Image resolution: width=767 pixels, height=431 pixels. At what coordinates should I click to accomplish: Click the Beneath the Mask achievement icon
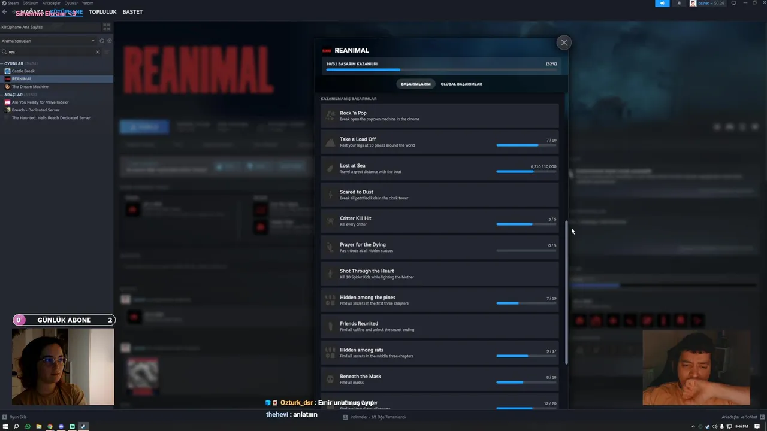point(330,379)
